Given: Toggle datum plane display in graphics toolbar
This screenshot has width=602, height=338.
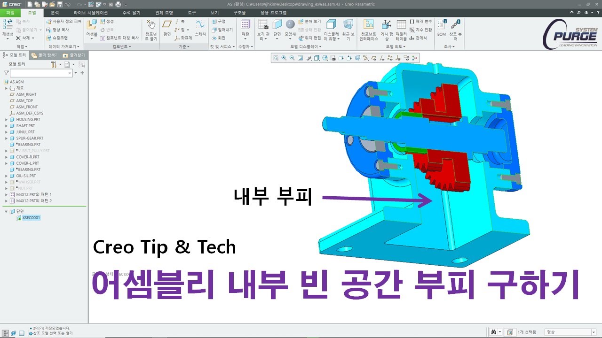Looking at the screenshot, I should [x=373, y=58].
